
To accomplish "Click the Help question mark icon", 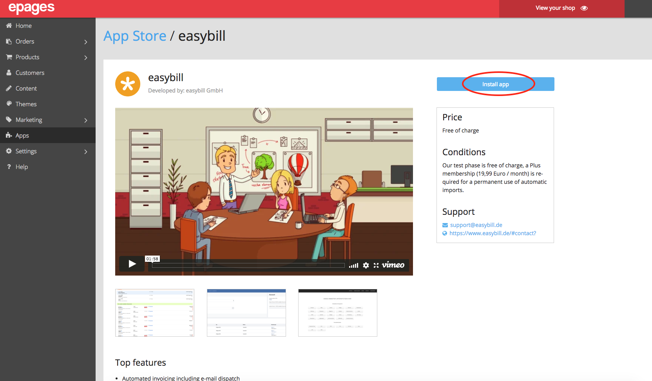I will coord(9,167).
